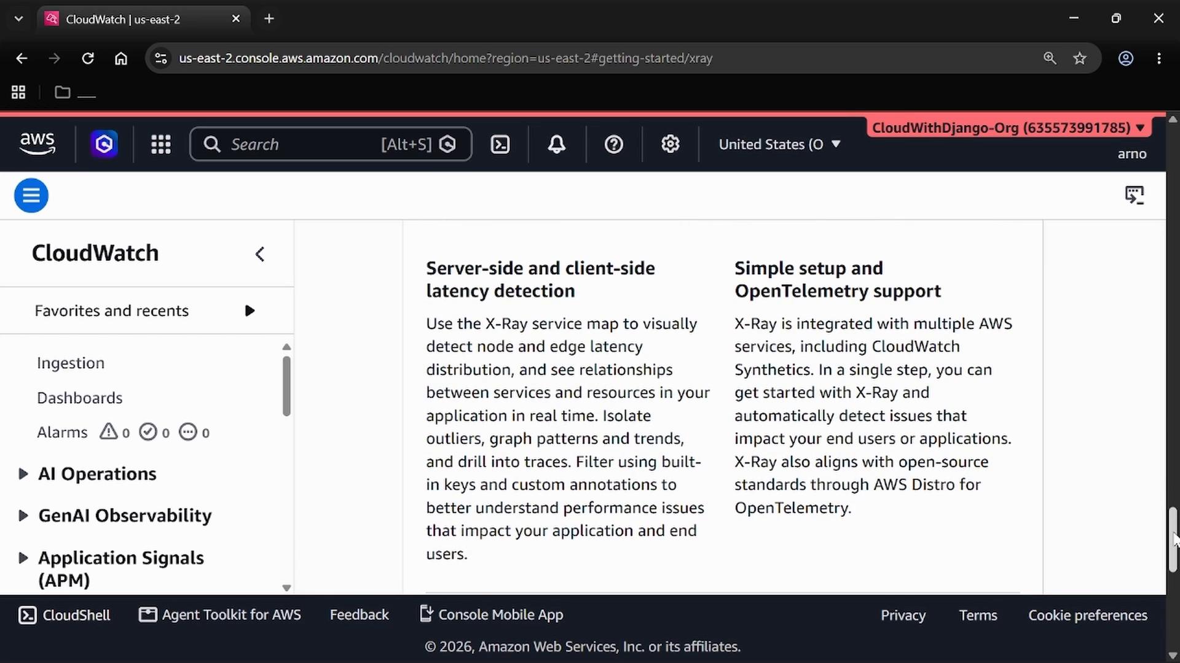The image size is (1180, 663).
Task: Open the Console Mobile App link
Action: [492, 615]
